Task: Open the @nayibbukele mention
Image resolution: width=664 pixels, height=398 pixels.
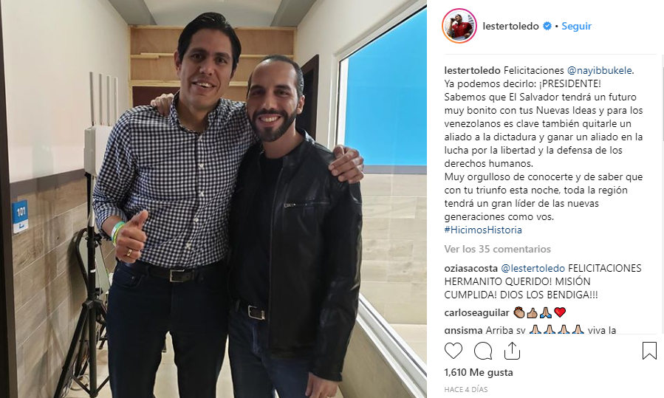Action: [x=600, y=71]
